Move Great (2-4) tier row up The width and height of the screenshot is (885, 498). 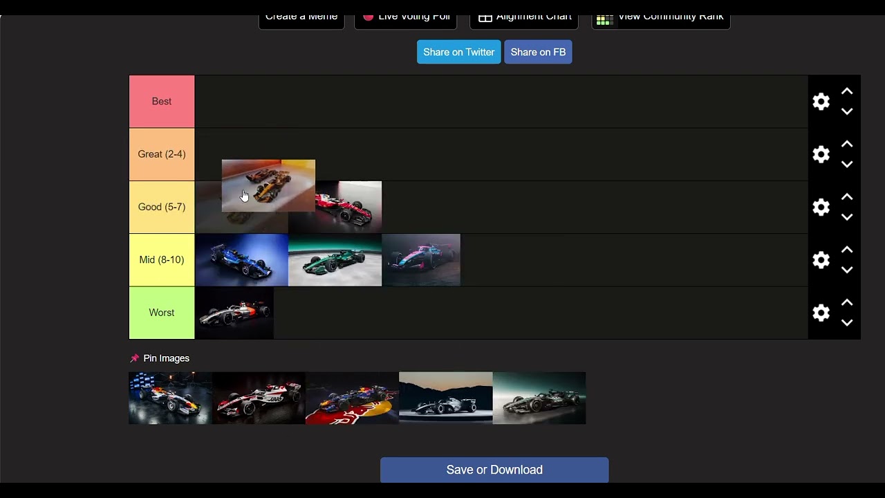[847, 144]
